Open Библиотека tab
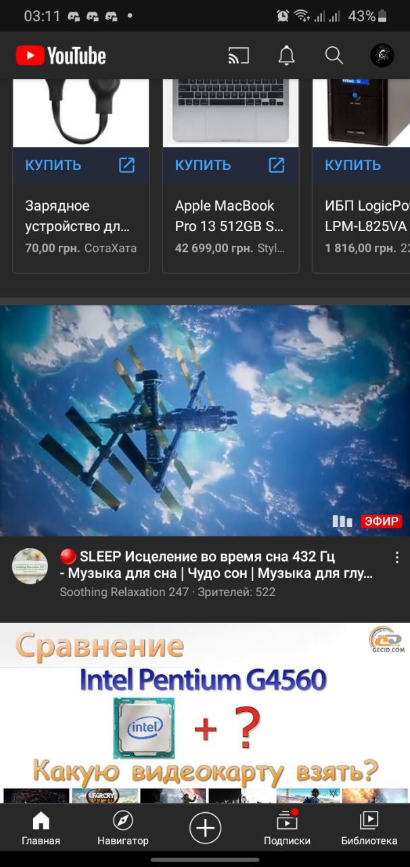 369,829
